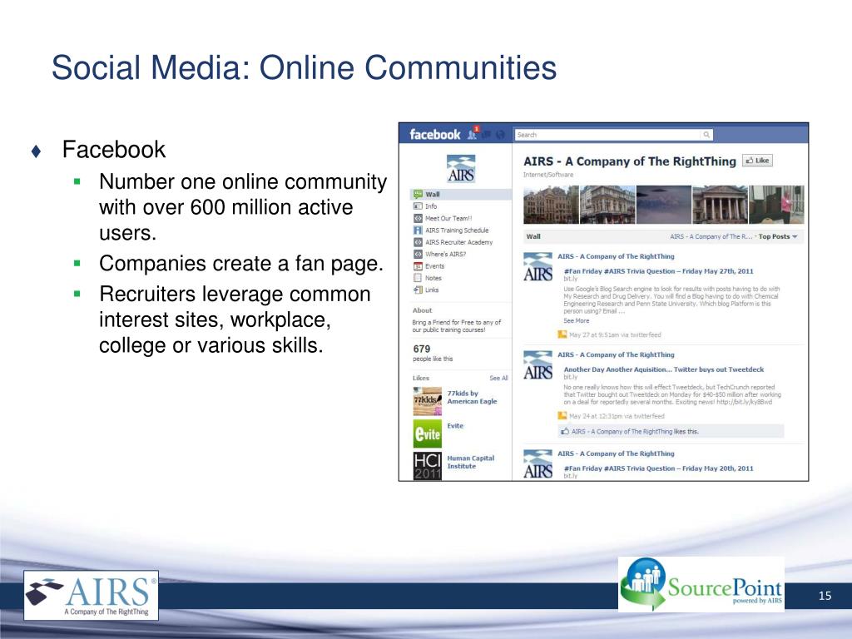Click the AIRS Recruiter Academy icon
The height and width of the screenshot is (639, 852).
click(418, 242)
